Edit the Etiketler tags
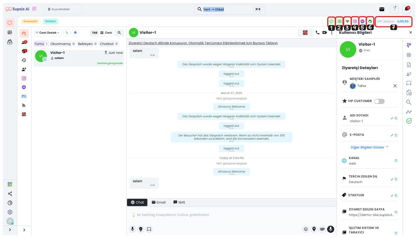 (392, 196)
